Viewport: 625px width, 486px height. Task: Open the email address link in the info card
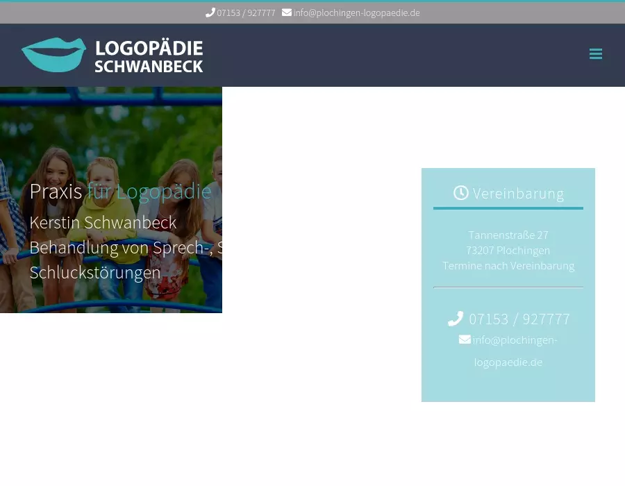[514, 351]
